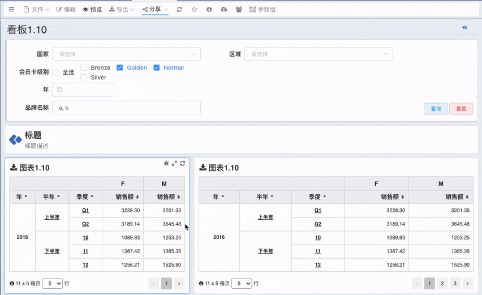482x295 pixels.
Task: Uncheck the Golden checkbox
Action: [120, 68]
